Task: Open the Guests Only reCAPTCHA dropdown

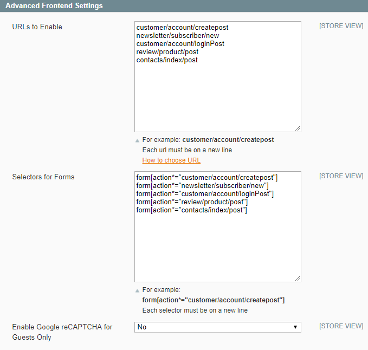Action: [217, 327]
